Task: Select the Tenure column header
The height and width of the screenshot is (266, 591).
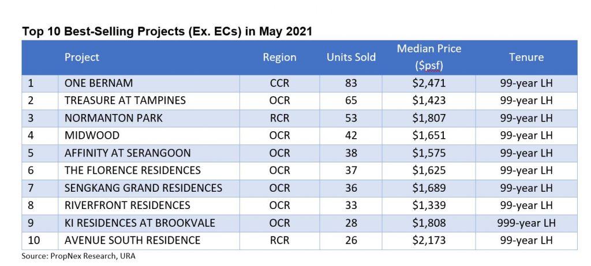Action: coord(526,58)
